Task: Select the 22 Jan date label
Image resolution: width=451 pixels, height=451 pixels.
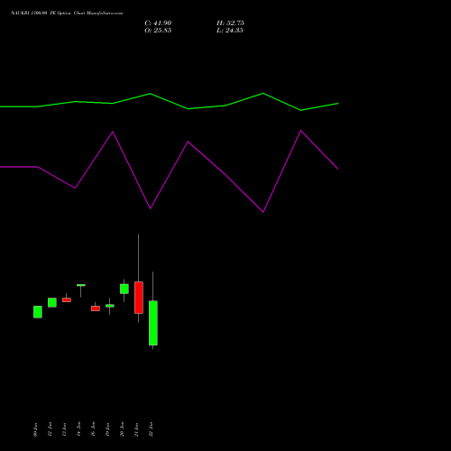Action: (x=151, y=429)
